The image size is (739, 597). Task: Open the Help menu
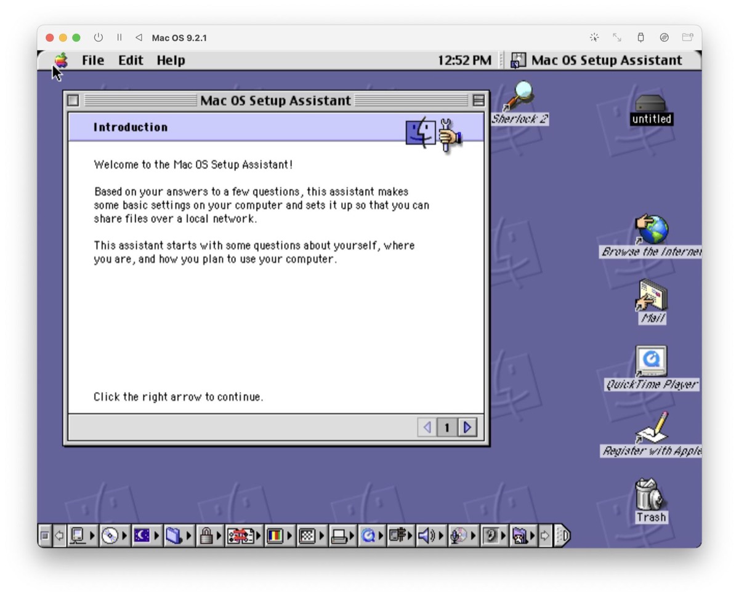171,60
